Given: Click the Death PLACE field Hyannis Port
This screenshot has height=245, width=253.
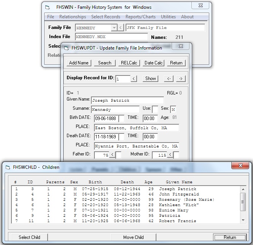Looking at the screenshot, I should coord(137,146).
